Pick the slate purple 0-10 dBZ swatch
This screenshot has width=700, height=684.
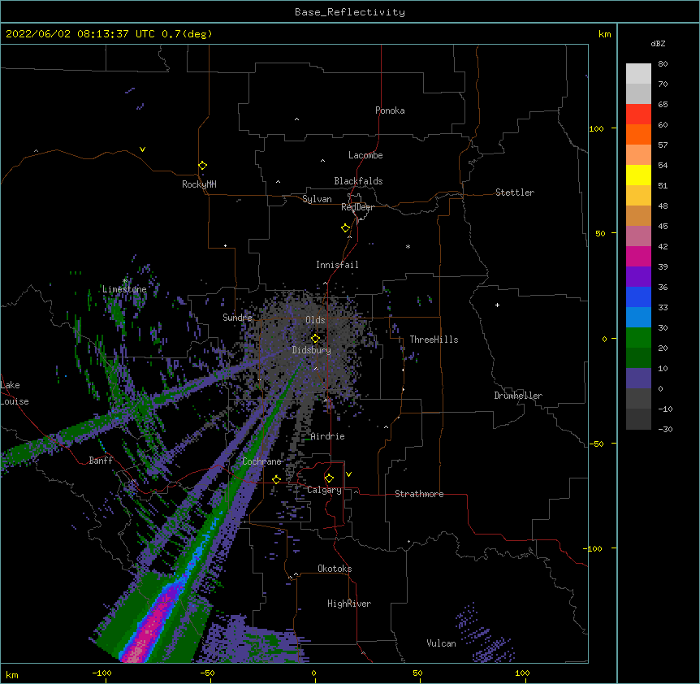[638, 379]
